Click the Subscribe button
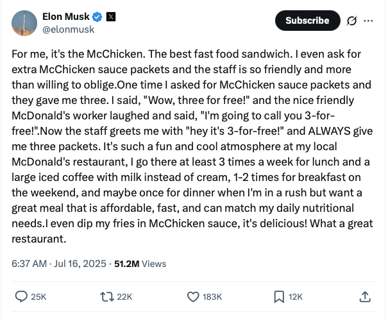 click(308, 21)
